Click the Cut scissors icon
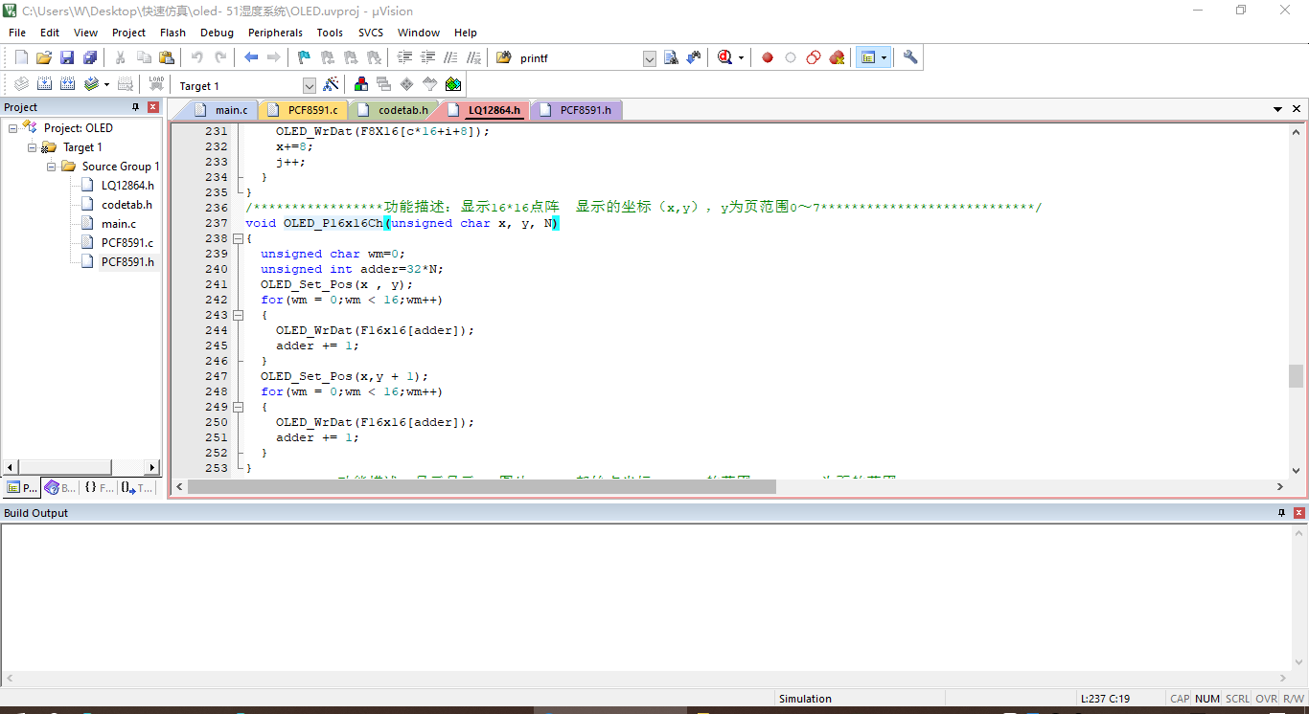 121,57
